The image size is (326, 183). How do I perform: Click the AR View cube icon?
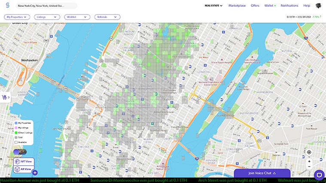[x=17, y=169]
